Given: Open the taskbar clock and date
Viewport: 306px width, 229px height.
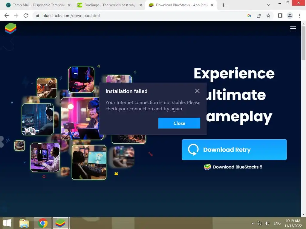Looking at the screenshot, I should (x=293, y=223).
